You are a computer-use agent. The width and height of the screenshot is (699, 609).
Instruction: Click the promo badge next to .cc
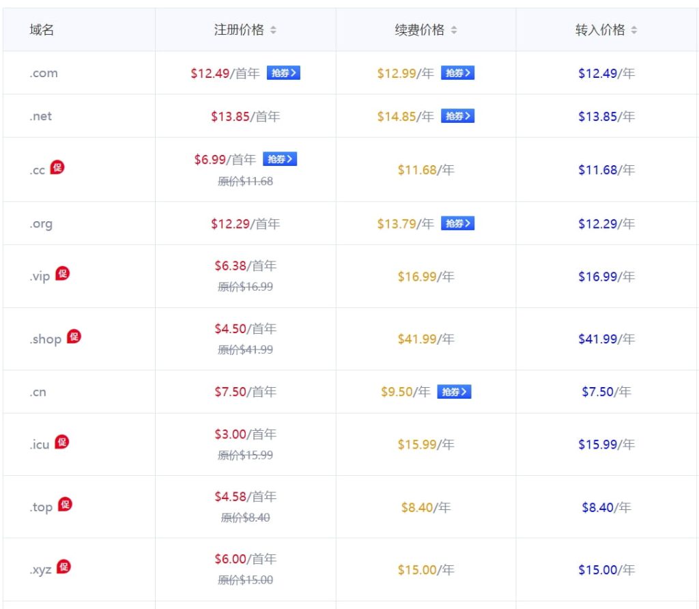57,167
